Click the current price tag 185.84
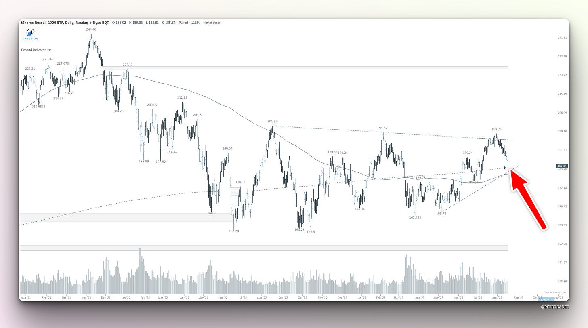The height and width of the screenshot is (328, 588). coord(562,166)
